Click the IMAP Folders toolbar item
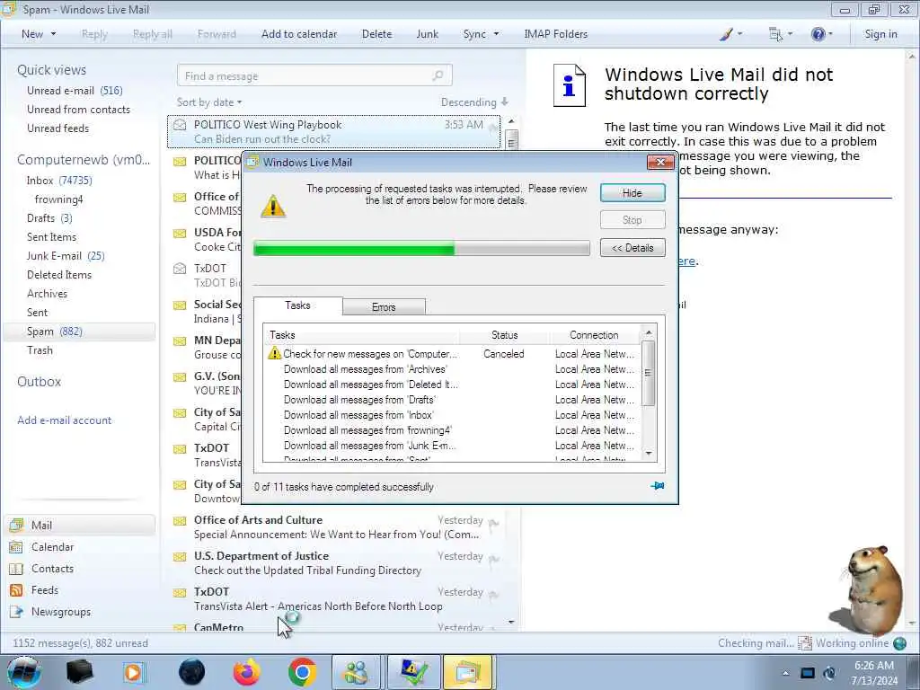This screenshot has height=690, width=920. 555,34
